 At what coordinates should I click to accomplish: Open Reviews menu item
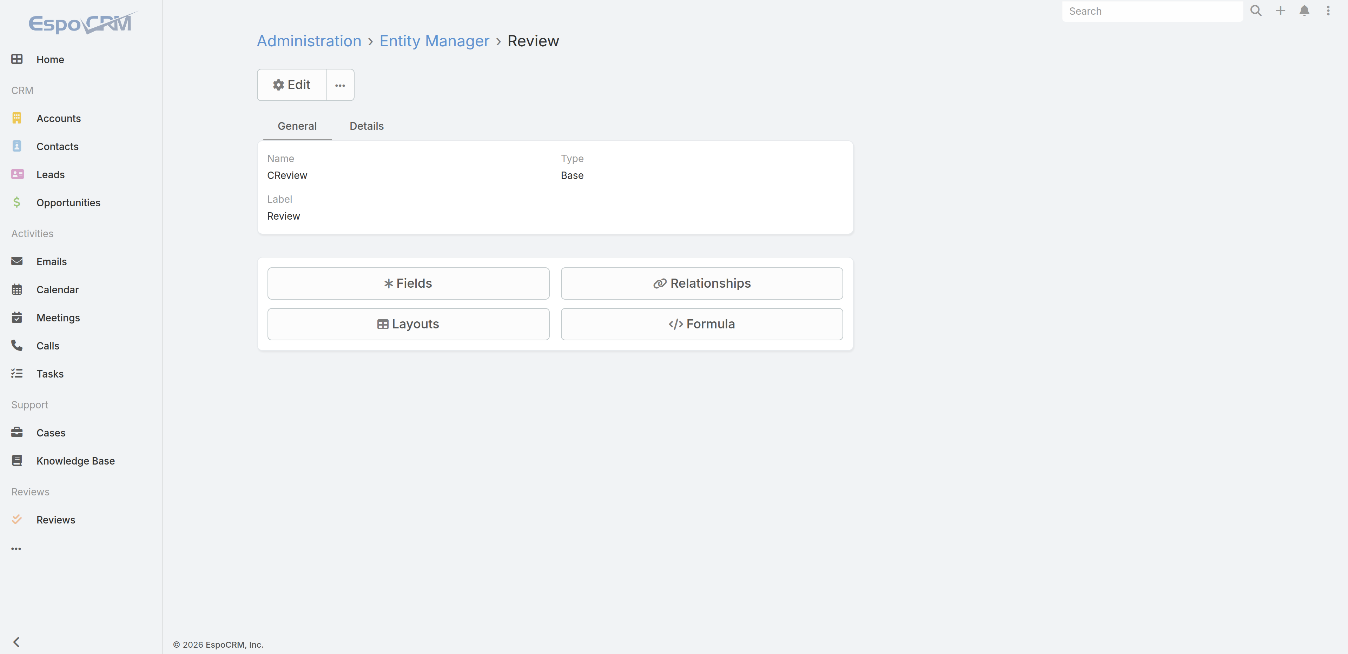(56, 520)
